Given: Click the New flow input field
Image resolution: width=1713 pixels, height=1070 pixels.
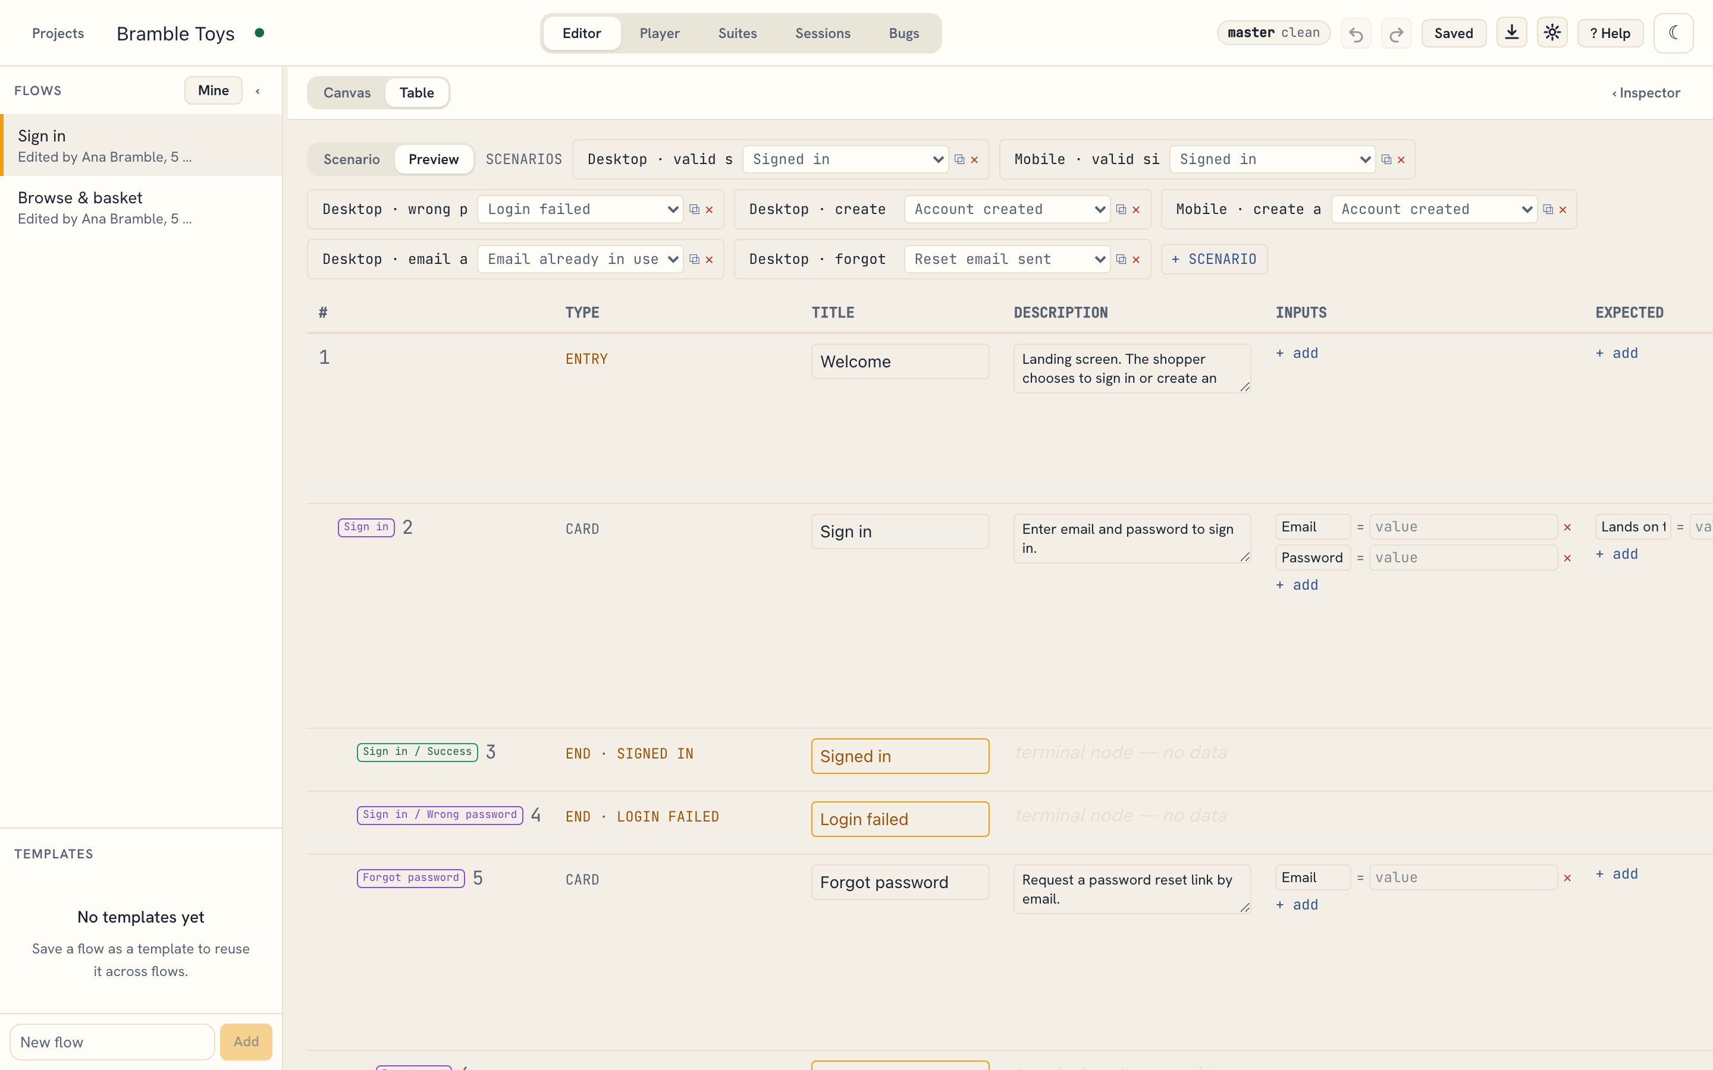Looking at the screenshot, I should pyautogui.click(x=112, y=1043).
